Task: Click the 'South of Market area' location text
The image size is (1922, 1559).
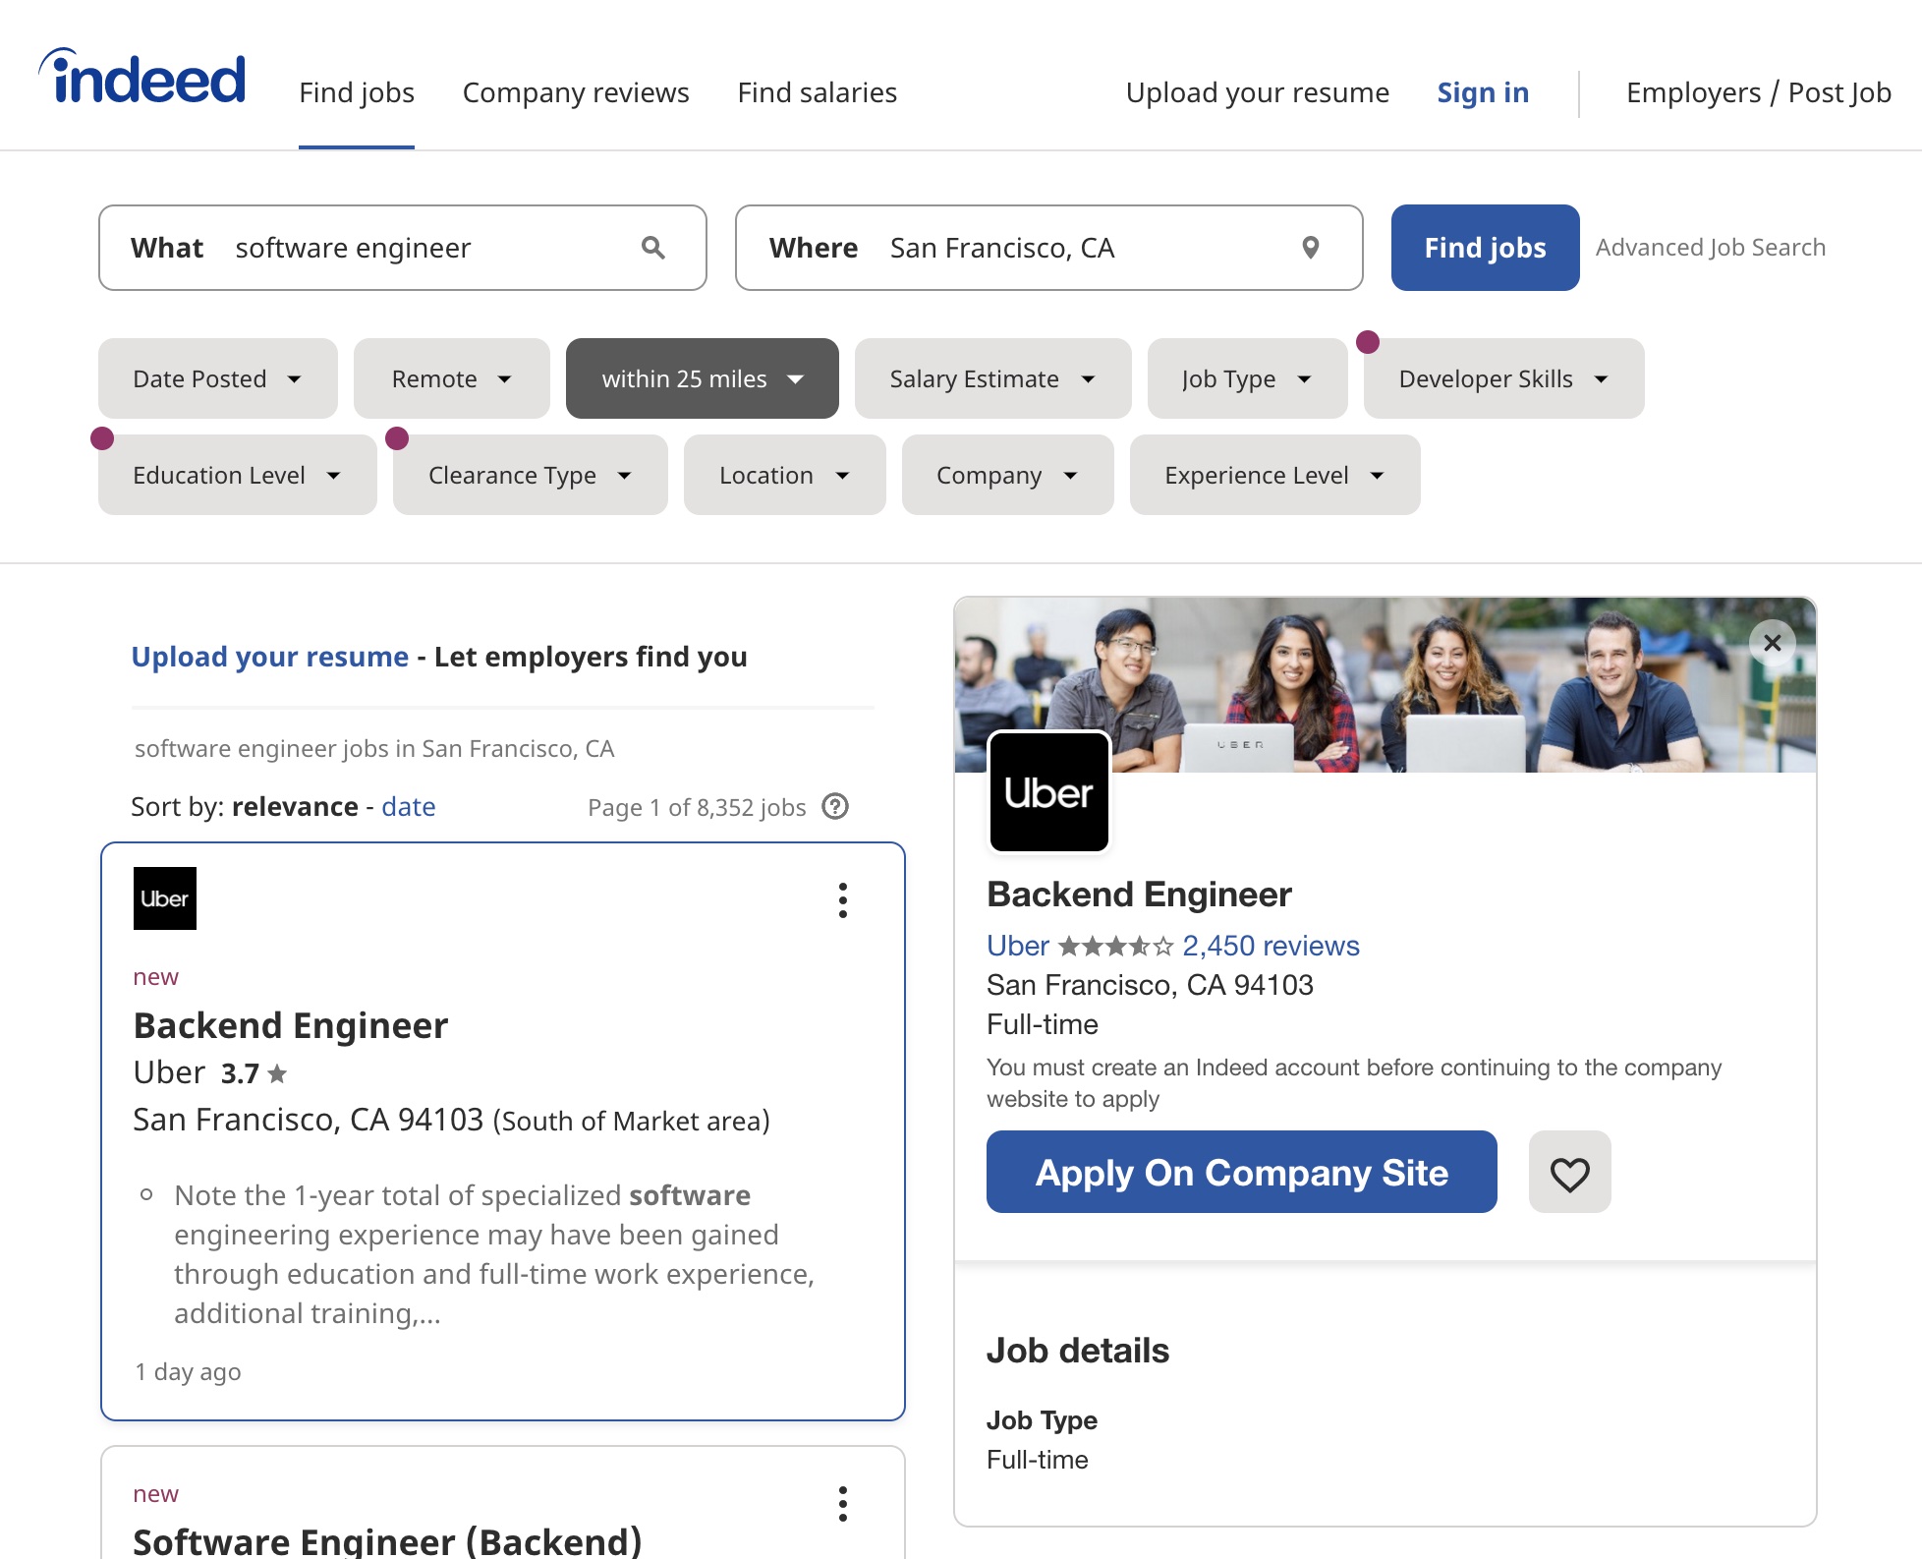Action: click(x=631, y=1121)
